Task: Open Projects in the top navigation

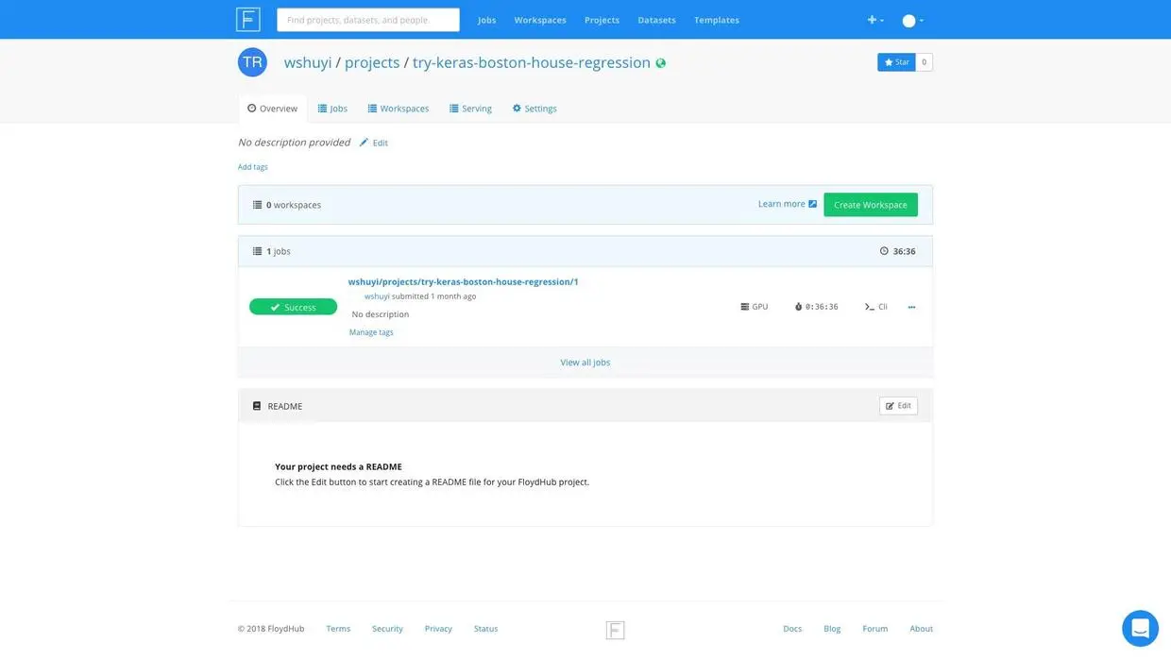Action: point(602,20)
